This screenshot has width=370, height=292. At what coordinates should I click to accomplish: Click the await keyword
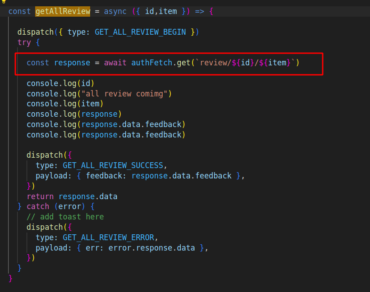pyautogui.click(x=115, y=63)
